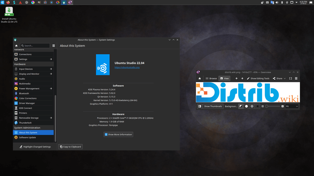Go to next image in Gwenview
The width and height of the screenshot is (314, 176).
242,78
